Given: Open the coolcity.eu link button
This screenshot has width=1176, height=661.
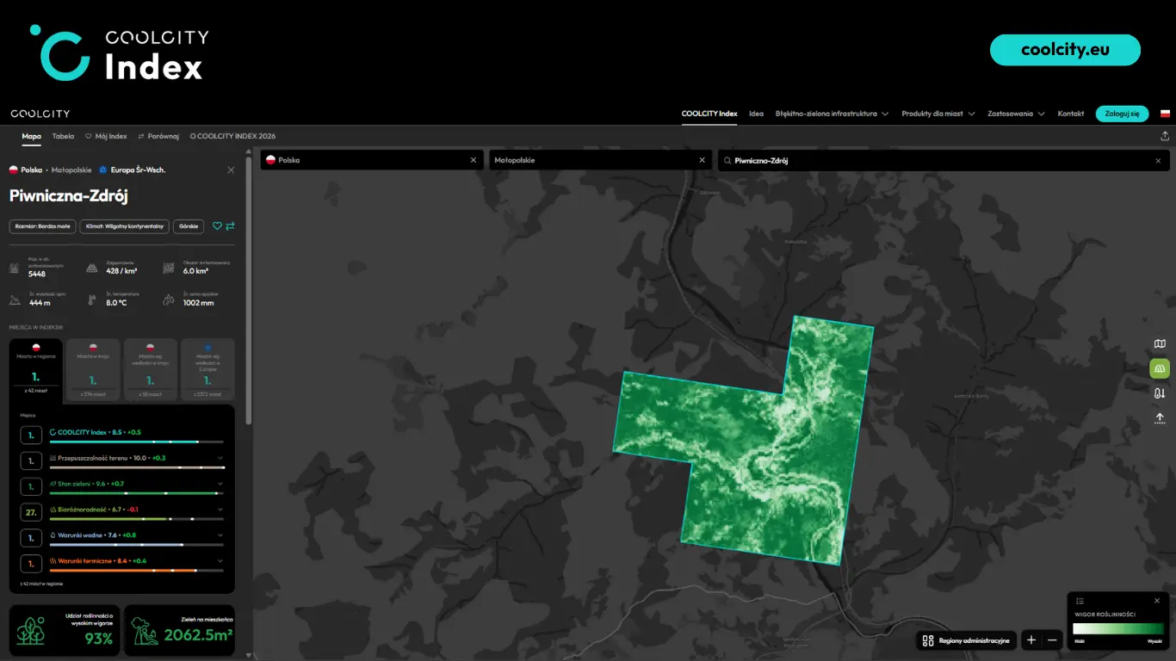Looking at the screenshot, I should coord(1065,50).
